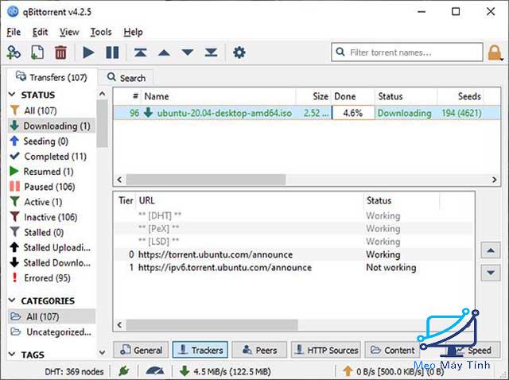Open the File menu

click(14, 32)
